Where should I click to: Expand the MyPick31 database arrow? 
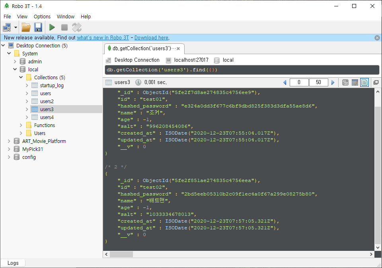pos(9,149)
